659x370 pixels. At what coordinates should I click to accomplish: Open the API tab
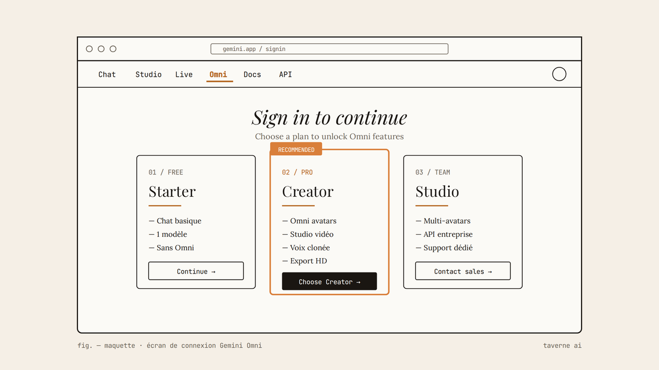[x=286, y=75]
